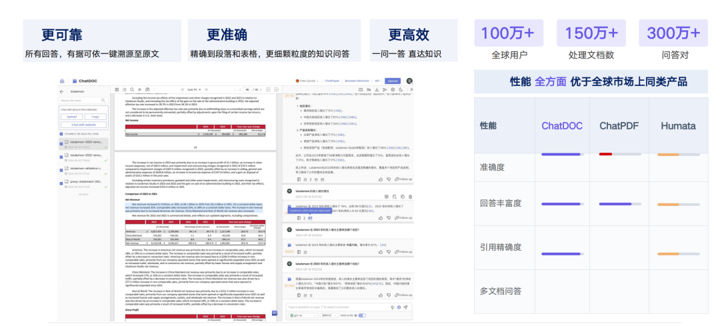Click the send arrow in chat input
720x326 pixels.
point(405,307)
